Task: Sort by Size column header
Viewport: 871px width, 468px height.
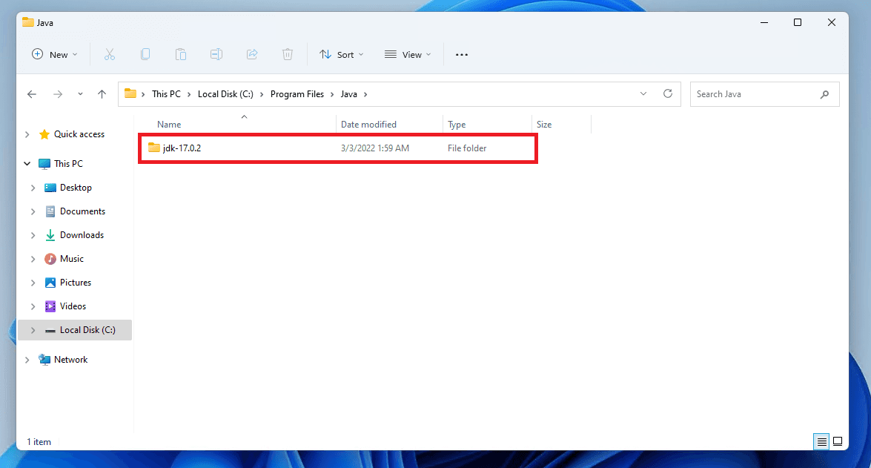Action: click(x=544, y=125)
